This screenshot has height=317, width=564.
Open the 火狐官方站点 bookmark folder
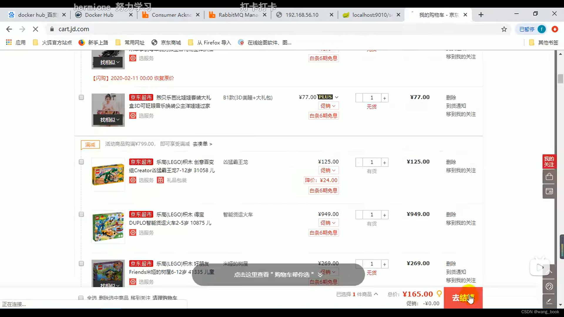52,43
